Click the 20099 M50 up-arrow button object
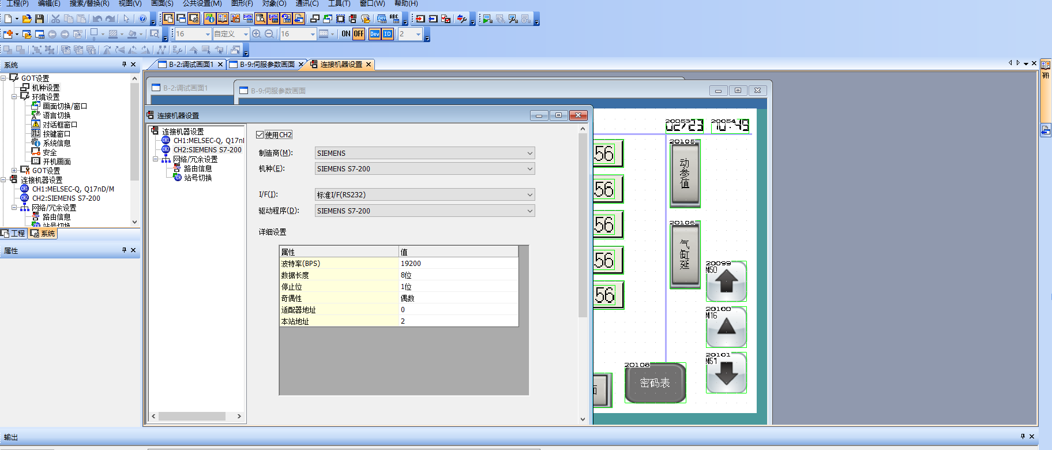Image resolution: width=1052 pixels, height=450 pixels. [x=726, y=282]
